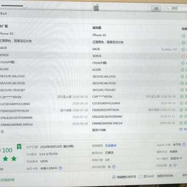This screenshot has height=187, width=187.
Task: Click the iOS version 13.4 (17E255)
Action: click(x=49, y=154)
